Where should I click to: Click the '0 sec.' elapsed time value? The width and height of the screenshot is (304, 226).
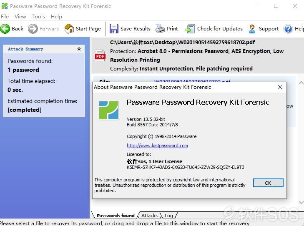(15, 90)
